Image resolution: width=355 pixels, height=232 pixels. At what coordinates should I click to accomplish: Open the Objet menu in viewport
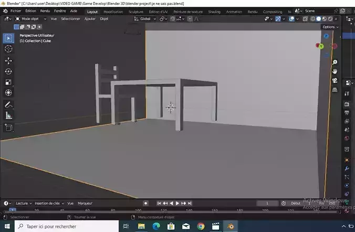click(104, 19)
